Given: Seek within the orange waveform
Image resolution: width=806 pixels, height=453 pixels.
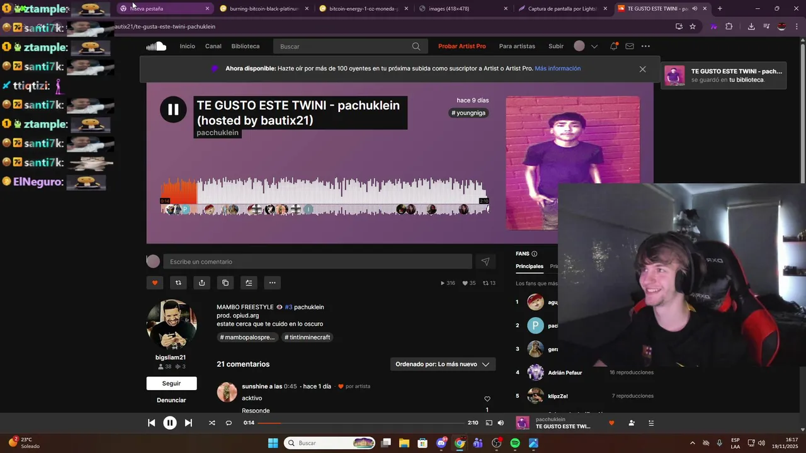Looking at the screenshot, I should 179,191.
